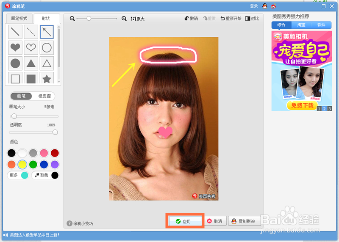Screen dimensions: 339x242
Task: Pick the dark red color swatch
Action: (55, 153)
